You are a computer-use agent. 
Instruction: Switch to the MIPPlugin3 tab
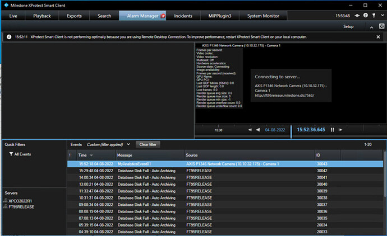[x=220, y=16]
